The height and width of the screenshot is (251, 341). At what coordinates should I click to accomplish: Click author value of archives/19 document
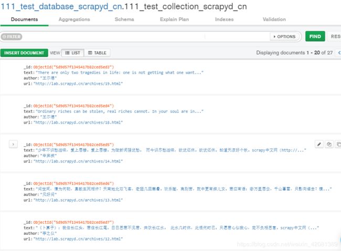tap(48, 78)
